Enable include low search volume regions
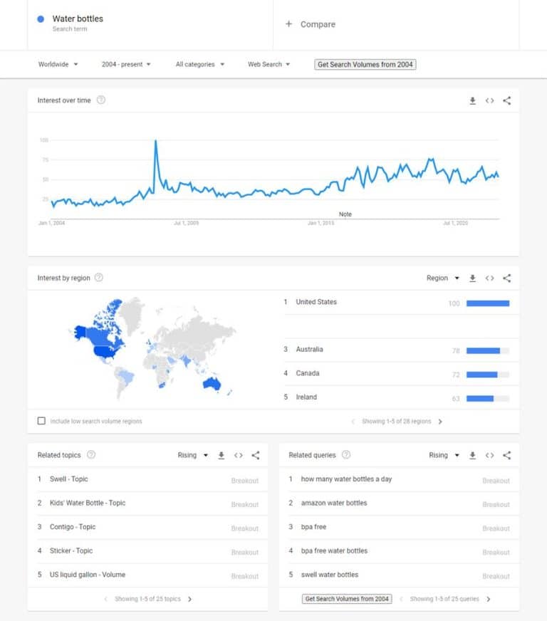Screen dimensions: 547x621 pyautogui.click(x=41, y=421)
